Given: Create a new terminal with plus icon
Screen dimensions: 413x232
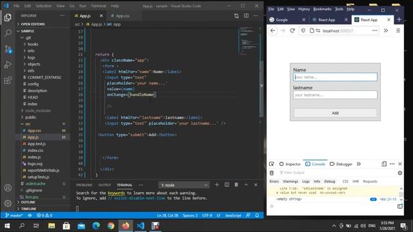Looking at the screenshot, I should click(217, 185).
